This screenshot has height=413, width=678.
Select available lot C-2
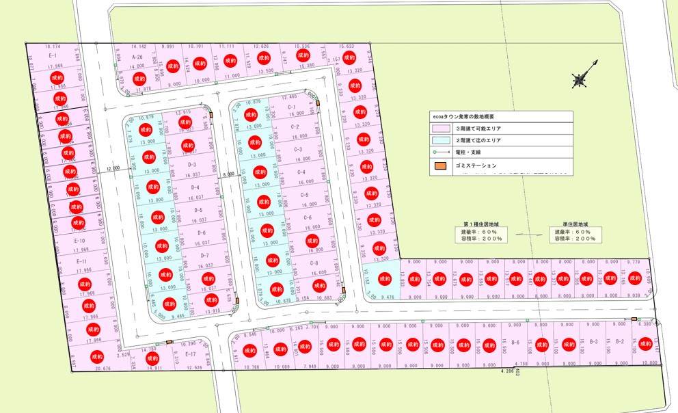pyautogui.click(x=296, y=127)
